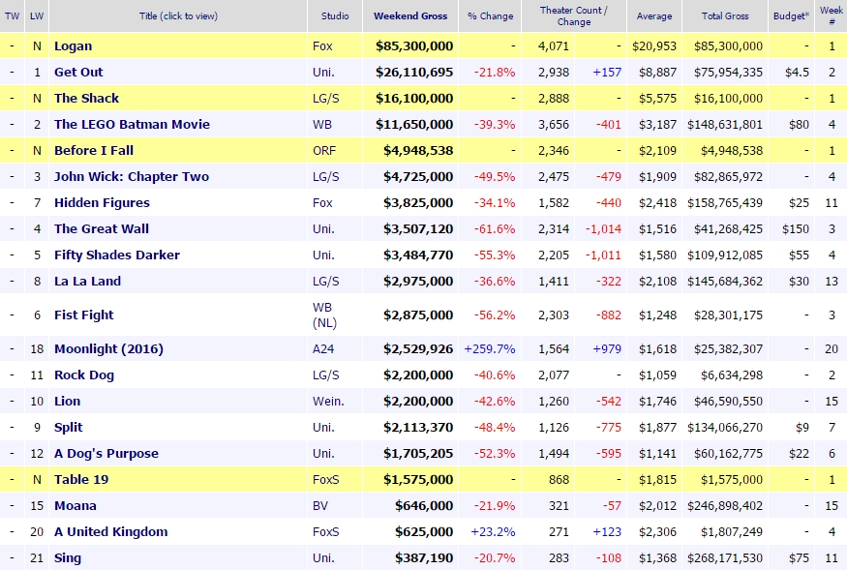This screenshot has width=847, height=570.
Task: View the La La Land page
Action: [x=87, y=281]
